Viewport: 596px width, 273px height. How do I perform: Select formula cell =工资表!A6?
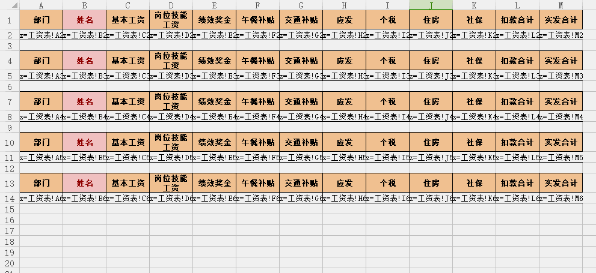pos(41,199)
